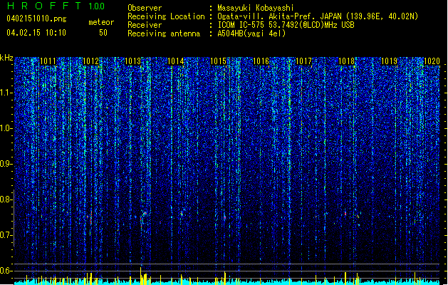Click the 1012 time marker
The height and width of the screenshot is (285, 448).
pyautogui.click(x=90, y=61)
